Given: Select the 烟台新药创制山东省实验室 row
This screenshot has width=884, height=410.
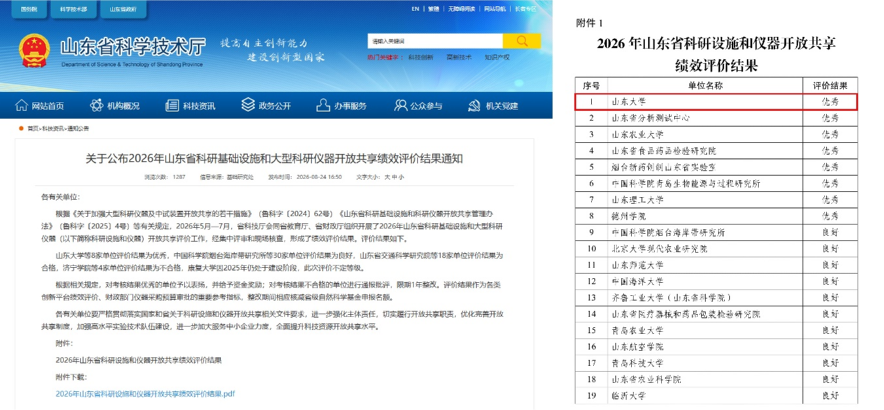Looking at the screenshot, I should [716, 167].
